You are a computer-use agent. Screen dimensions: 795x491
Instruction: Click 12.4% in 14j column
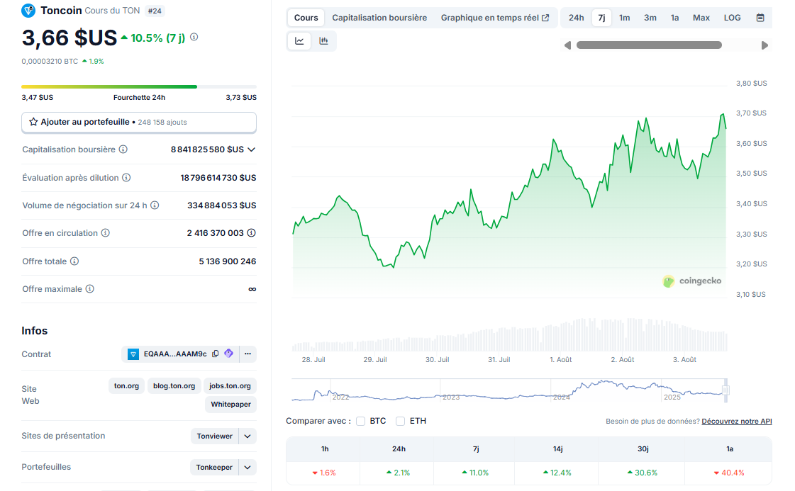pos(557,473)
